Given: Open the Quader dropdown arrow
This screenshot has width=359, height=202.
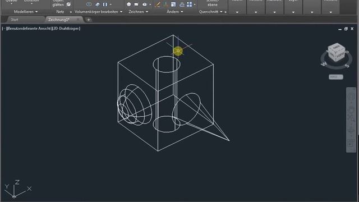Looking at the screenshot, I should 11,4.
